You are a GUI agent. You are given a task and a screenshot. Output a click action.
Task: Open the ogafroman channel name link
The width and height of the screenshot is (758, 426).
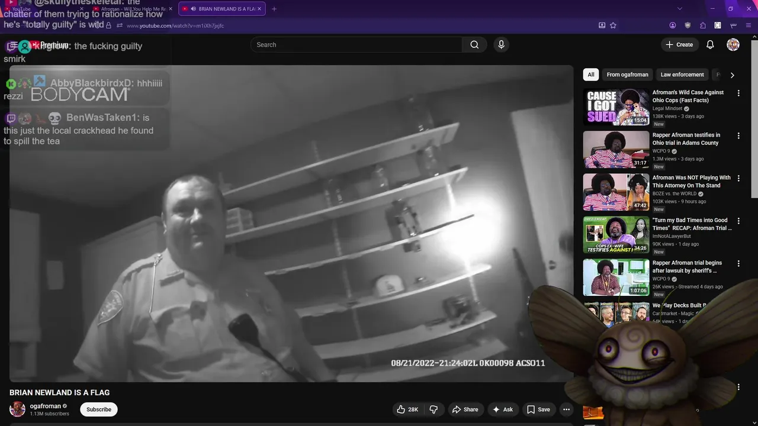point(46,406)
